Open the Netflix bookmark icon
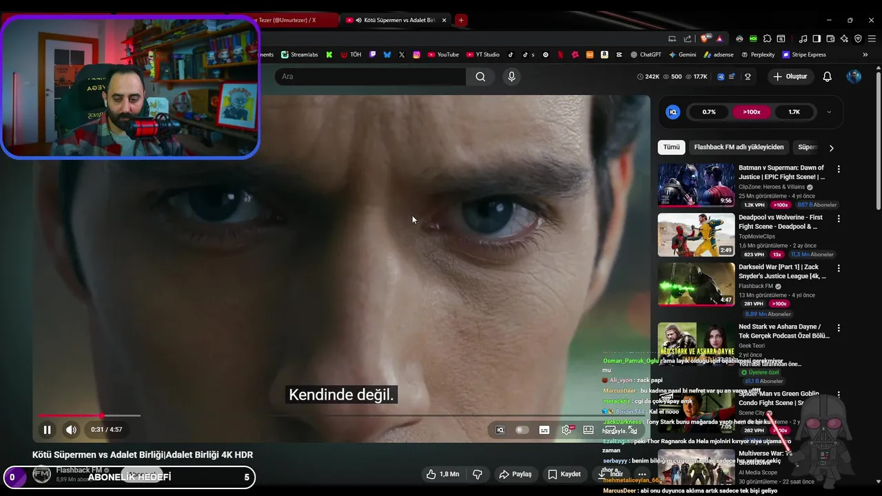 pyautogui.click(x=560, y=54)
